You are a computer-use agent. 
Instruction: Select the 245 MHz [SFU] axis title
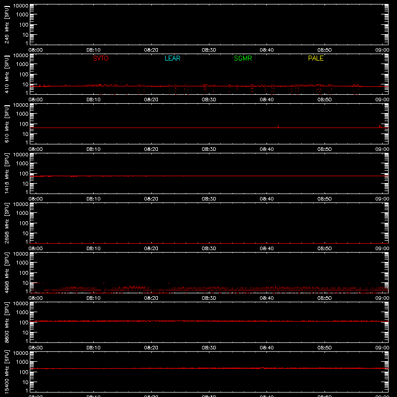[x=6, y=24]
